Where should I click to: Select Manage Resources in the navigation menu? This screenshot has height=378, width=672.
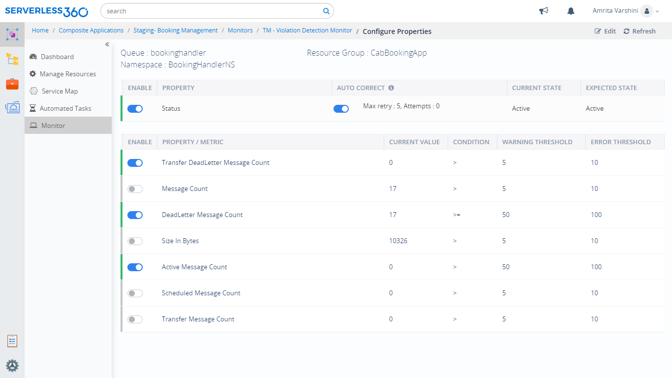(x=68, y=74)
